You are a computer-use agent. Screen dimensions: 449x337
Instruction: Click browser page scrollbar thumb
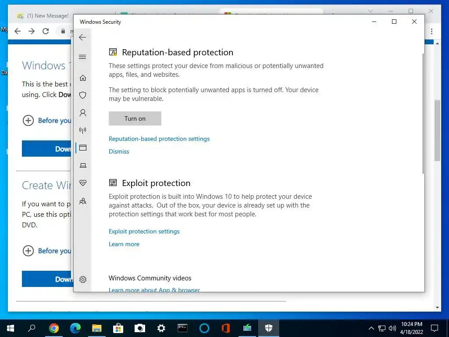pos(437,130)
